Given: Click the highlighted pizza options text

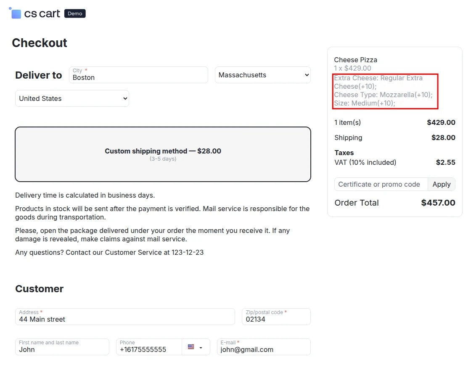Looking at the screenshot, I should pyautogui.click(x=384, y=90).
